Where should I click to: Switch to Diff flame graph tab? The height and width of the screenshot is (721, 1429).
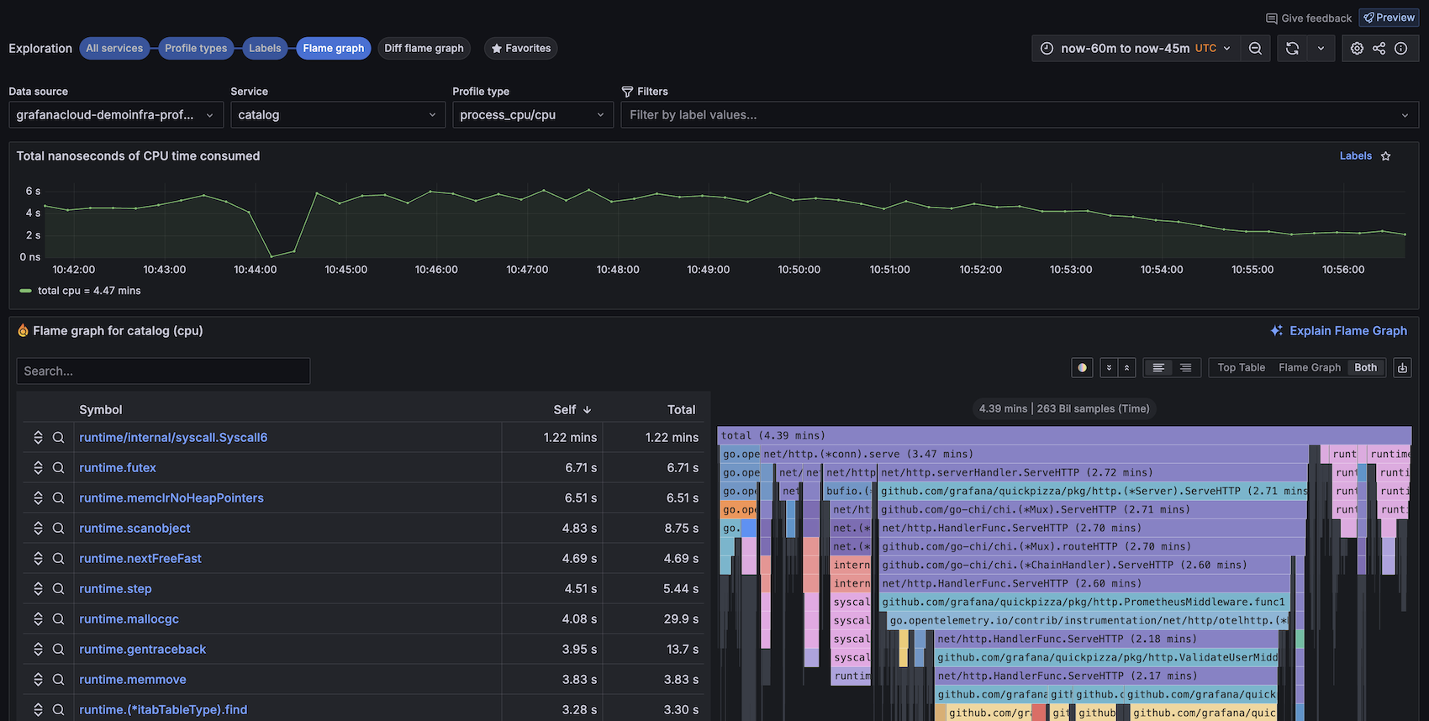coord(424,49)
